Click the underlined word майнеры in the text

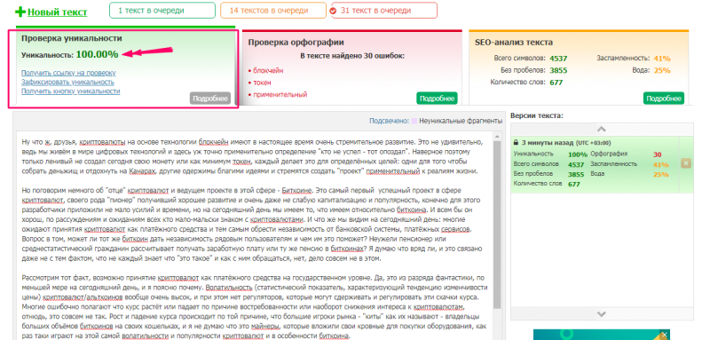tap(264, 326)
